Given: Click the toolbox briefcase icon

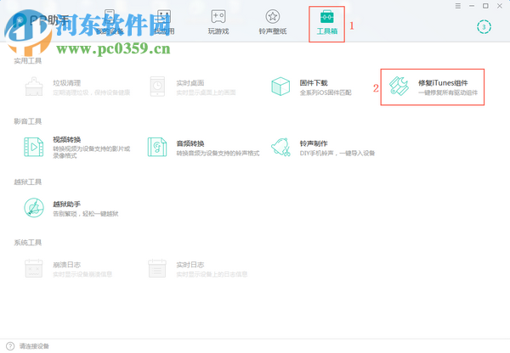Looking at the screenshot, I should pos(327,16).
